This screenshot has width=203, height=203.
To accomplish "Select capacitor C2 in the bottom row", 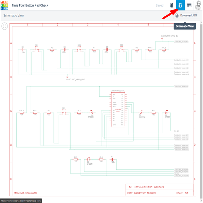I will point(112,159).
